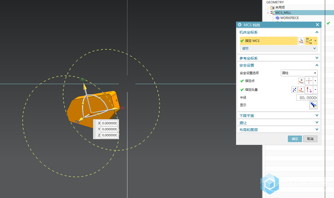Click the inferred point icon for 指定点
334x198 pixels.
309,81
